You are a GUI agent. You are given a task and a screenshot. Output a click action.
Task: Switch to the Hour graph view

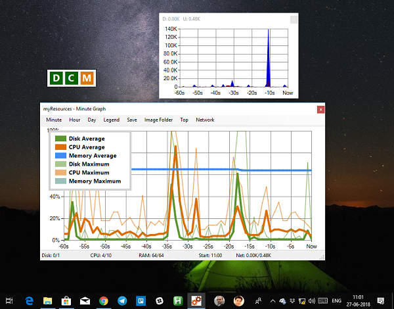tap(75, 120)
